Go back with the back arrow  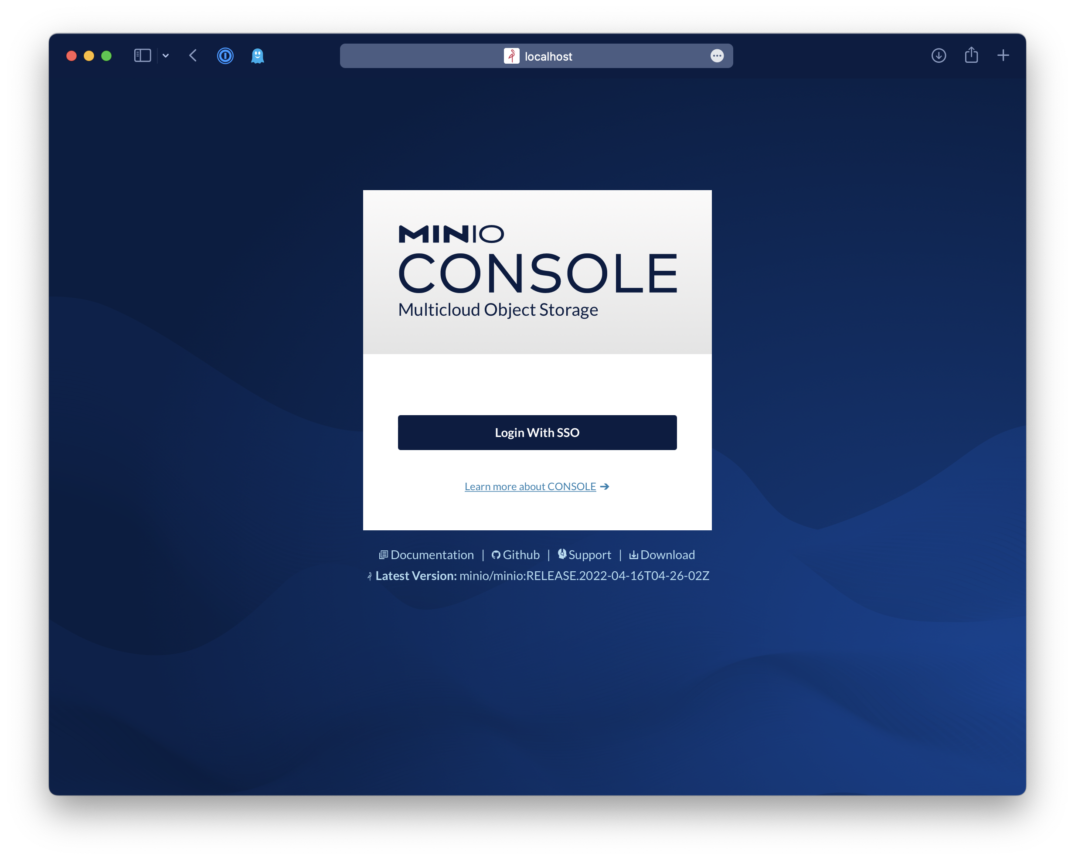[x=194, y=55]
